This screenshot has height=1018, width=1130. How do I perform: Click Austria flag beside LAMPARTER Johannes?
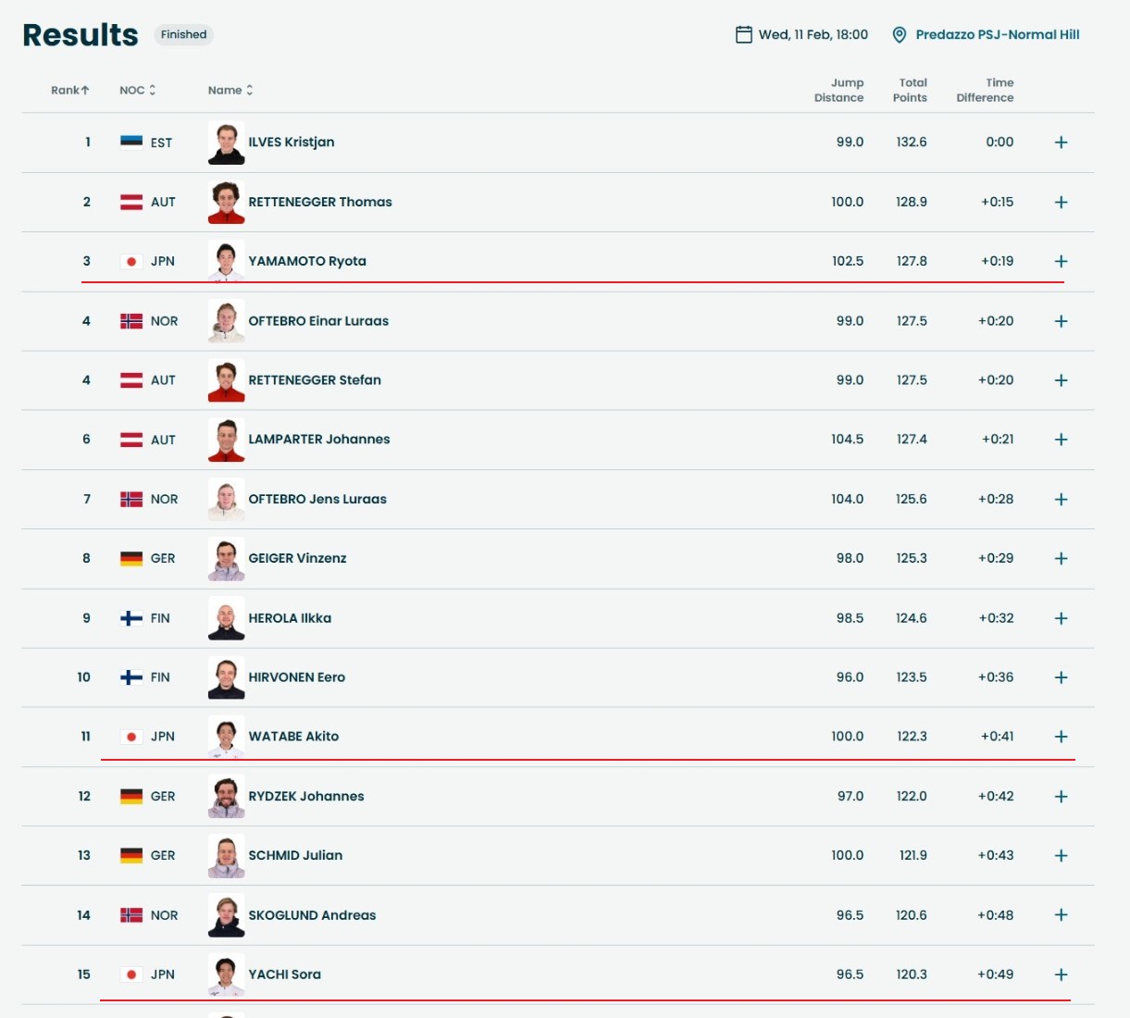coord(131,440)
